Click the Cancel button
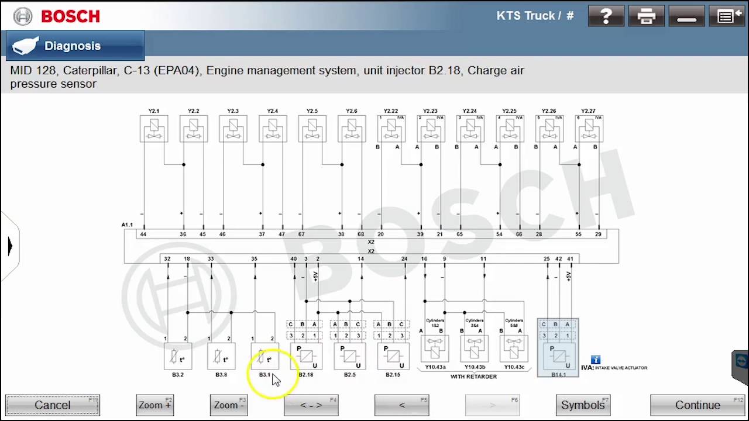The height and width of the screenshot is (421, 749). click(53, 405)
